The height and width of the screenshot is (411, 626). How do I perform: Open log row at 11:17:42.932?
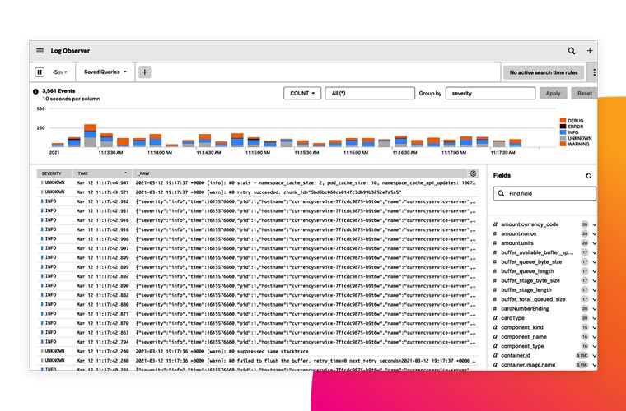[258, 201]
